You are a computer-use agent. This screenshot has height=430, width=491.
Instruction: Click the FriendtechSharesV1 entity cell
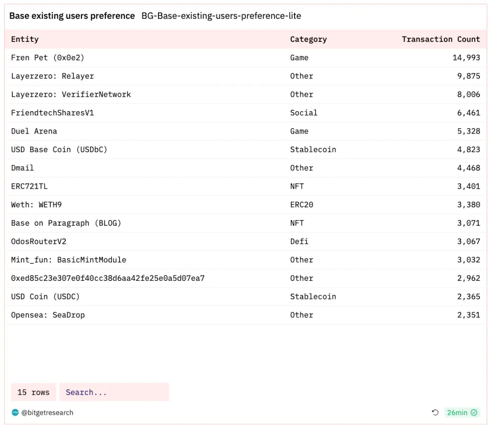click(52, 113)
